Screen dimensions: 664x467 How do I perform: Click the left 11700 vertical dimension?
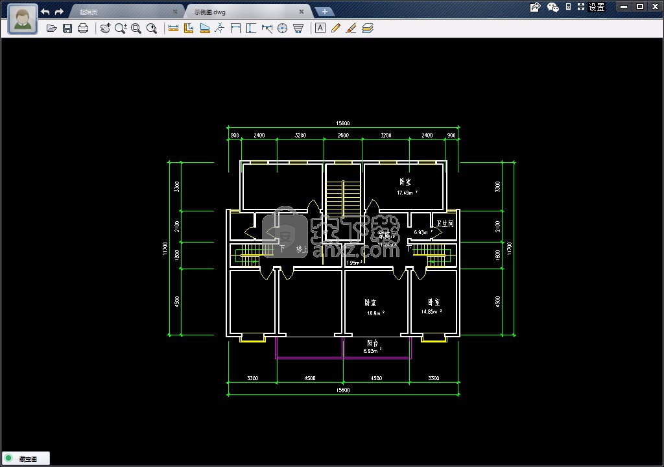tap(165, 249)
